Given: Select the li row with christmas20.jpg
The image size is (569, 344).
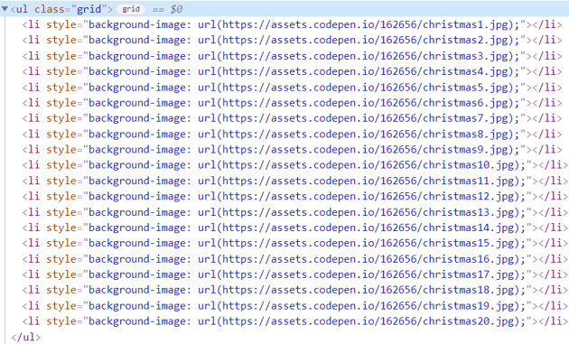Looking at the screenshot, I should (295, 321).
